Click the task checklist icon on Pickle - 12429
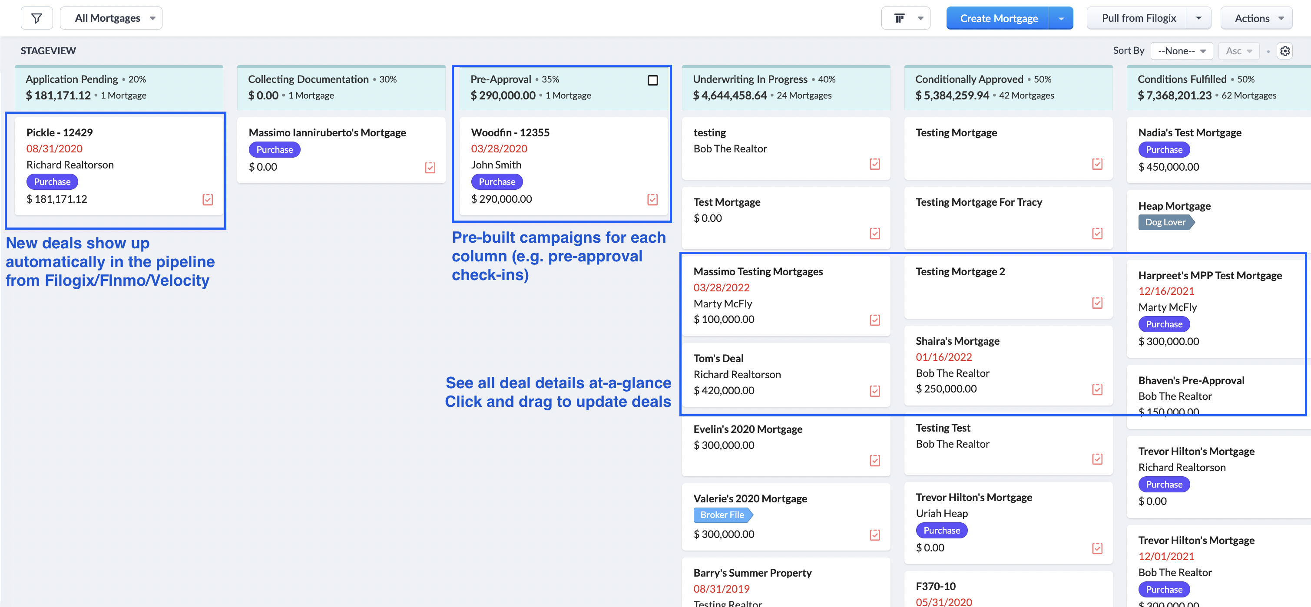The image size is (1311, 607). 208,199
